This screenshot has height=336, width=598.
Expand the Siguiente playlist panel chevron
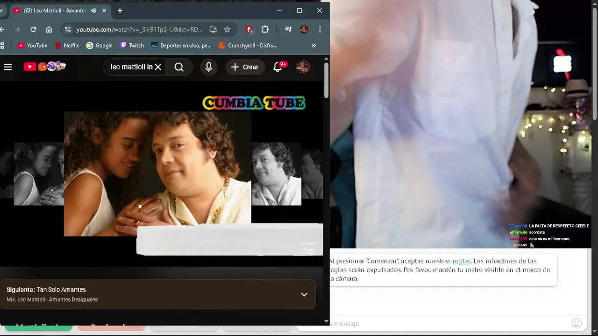pos(304,294)
